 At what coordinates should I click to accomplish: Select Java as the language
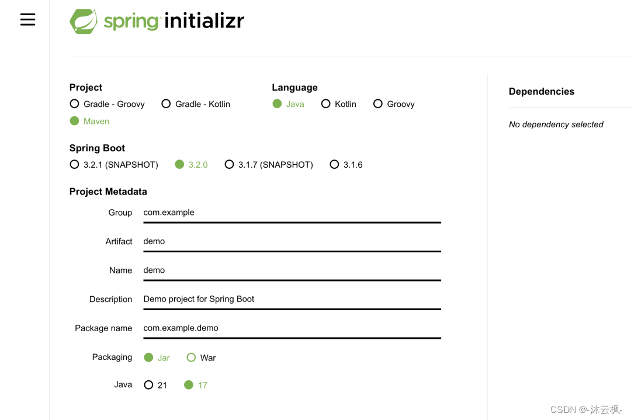[288, 104]
